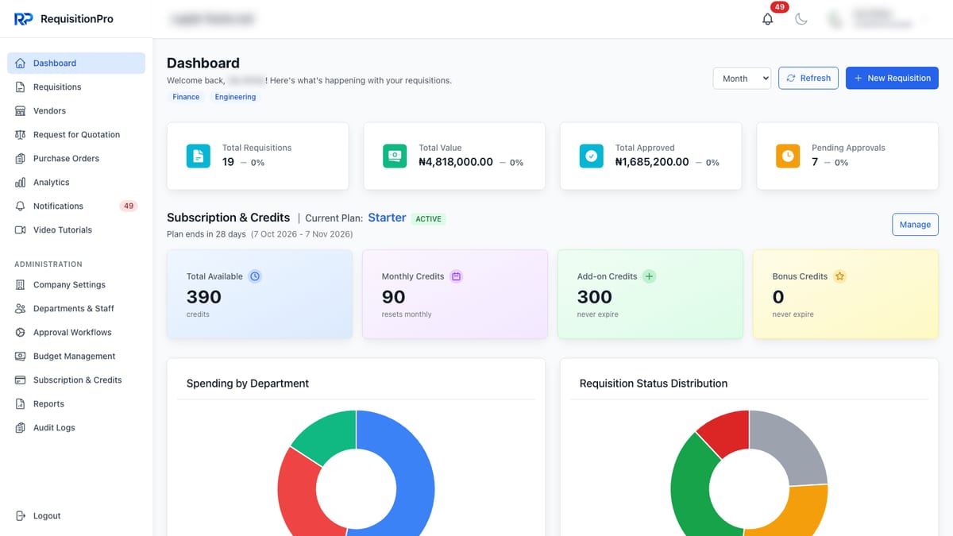Go to Dashboard in the sidebar

(76, 64)
